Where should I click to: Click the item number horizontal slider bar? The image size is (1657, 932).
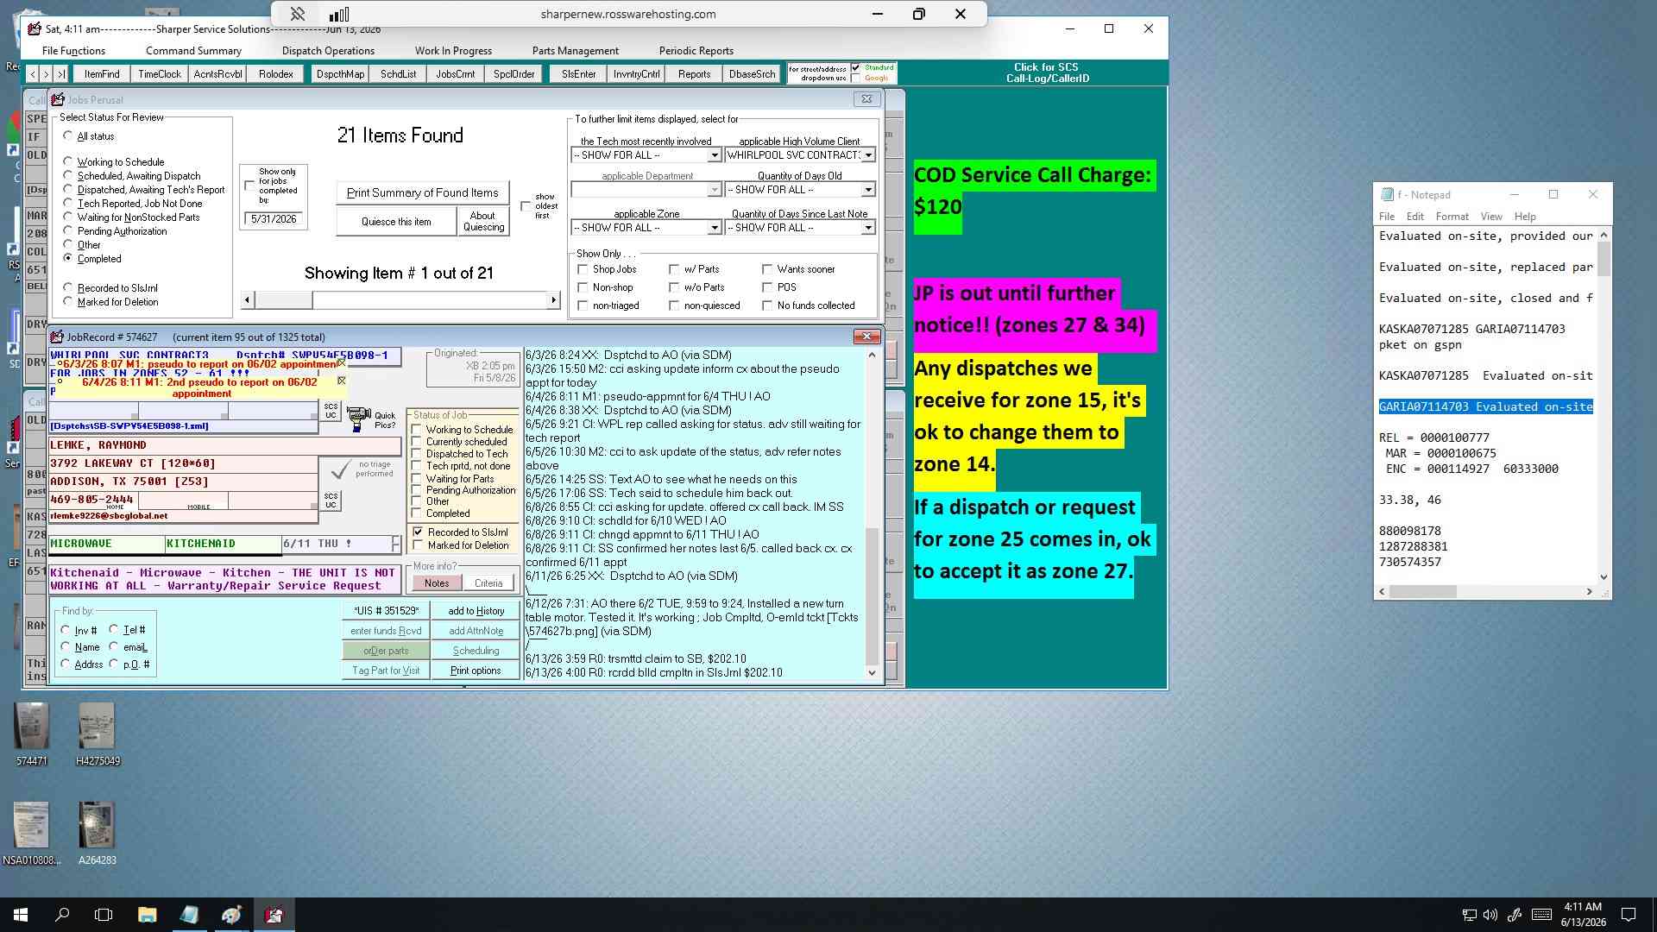(400, 299)
